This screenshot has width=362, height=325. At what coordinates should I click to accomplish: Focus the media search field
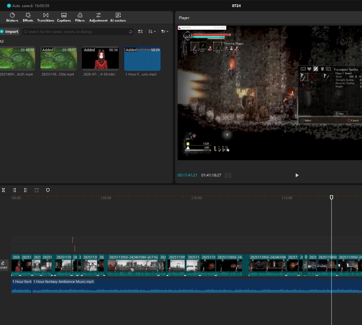click(x=78, y=32)
